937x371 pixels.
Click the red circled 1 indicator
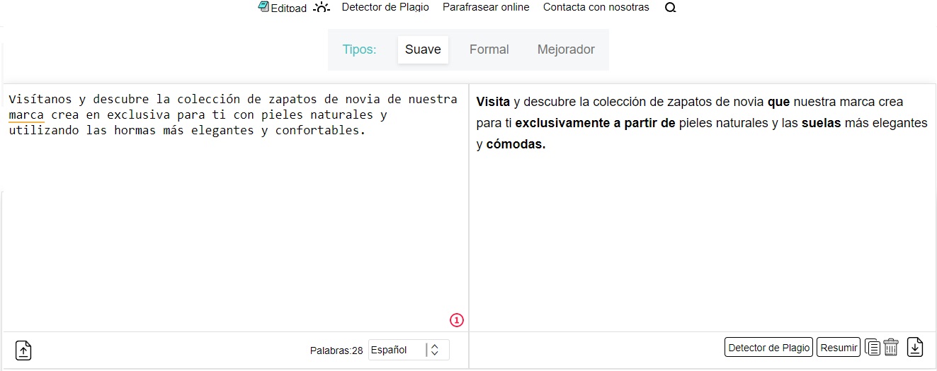click(456, 320)
